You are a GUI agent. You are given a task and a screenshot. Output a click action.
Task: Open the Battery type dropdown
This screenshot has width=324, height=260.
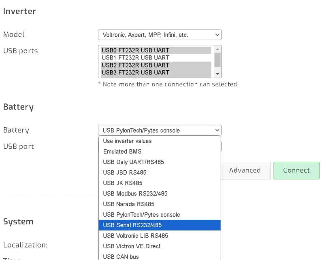[x=160, y=130]
